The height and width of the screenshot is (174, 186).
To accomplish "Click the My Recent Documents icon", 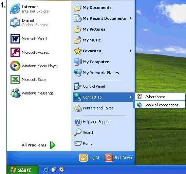I will point(77,18).
